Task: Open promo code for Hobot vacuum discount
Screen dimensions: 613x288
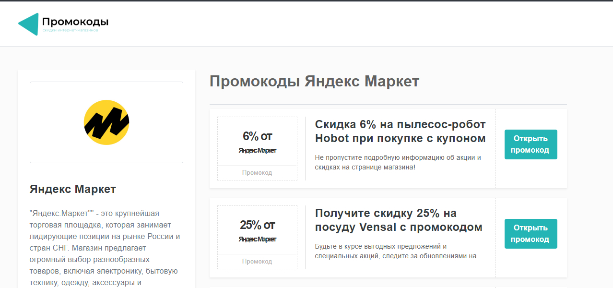Action: tap(530, 144)
